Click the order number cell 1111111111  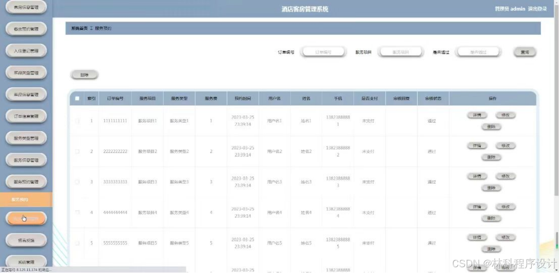115,121
